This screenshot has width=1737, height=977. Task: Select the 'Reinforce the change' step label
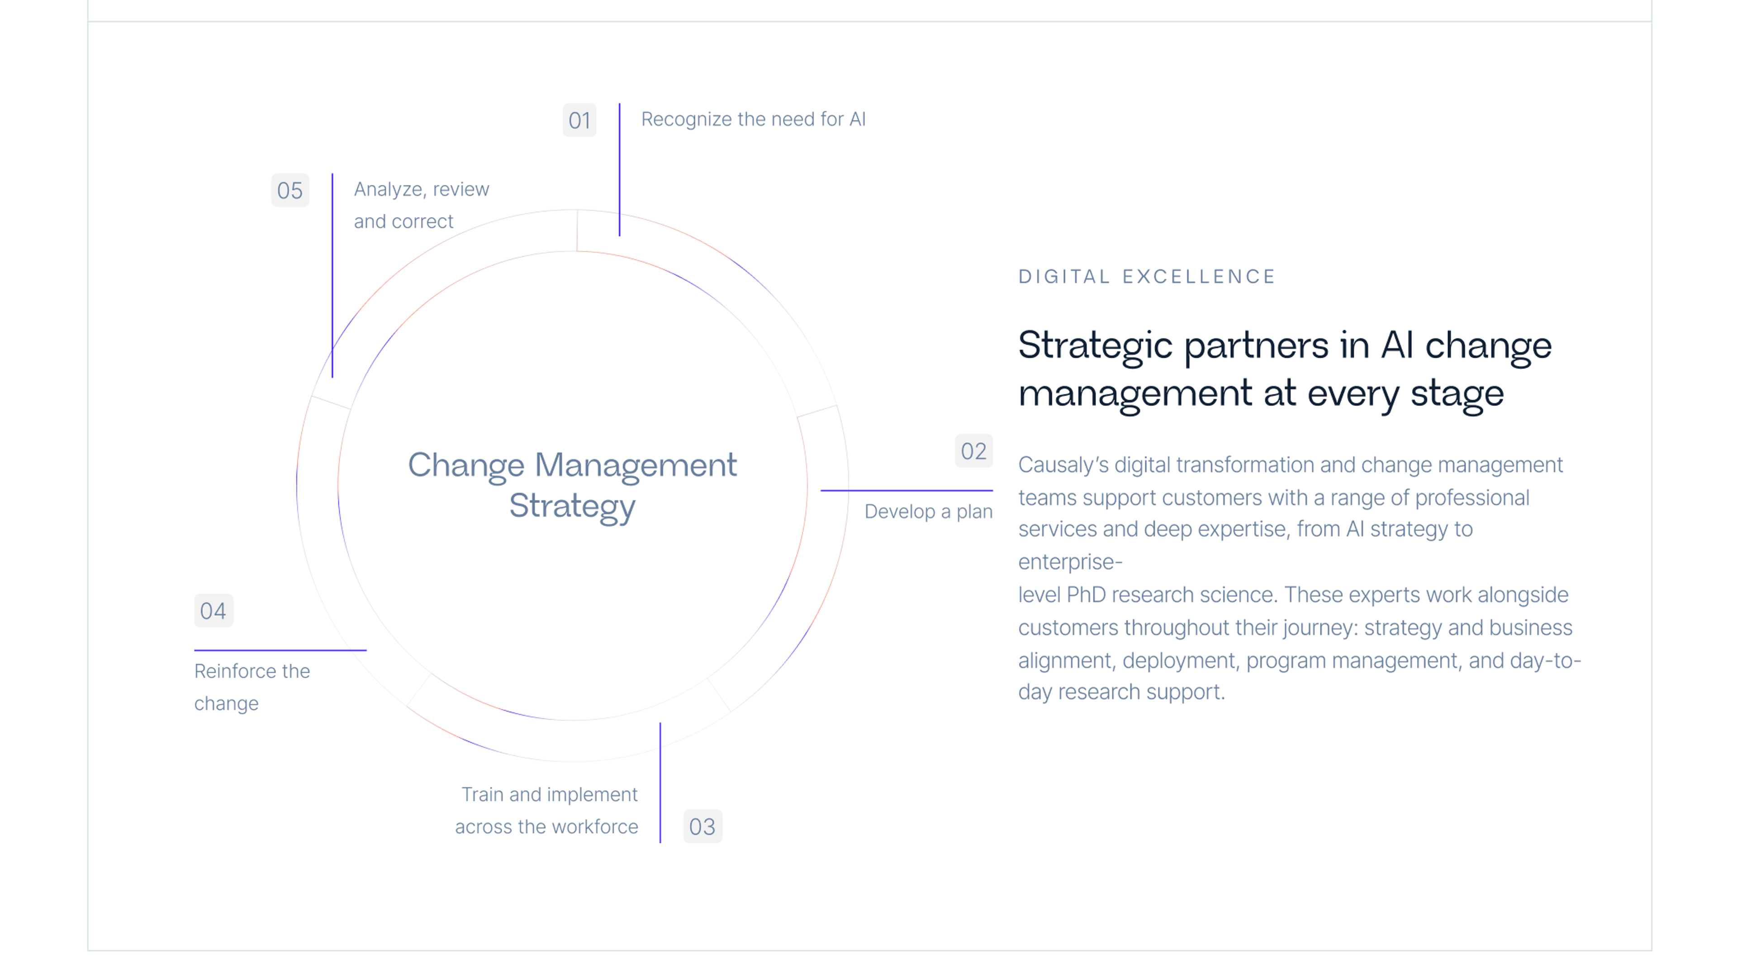(252, 687)
